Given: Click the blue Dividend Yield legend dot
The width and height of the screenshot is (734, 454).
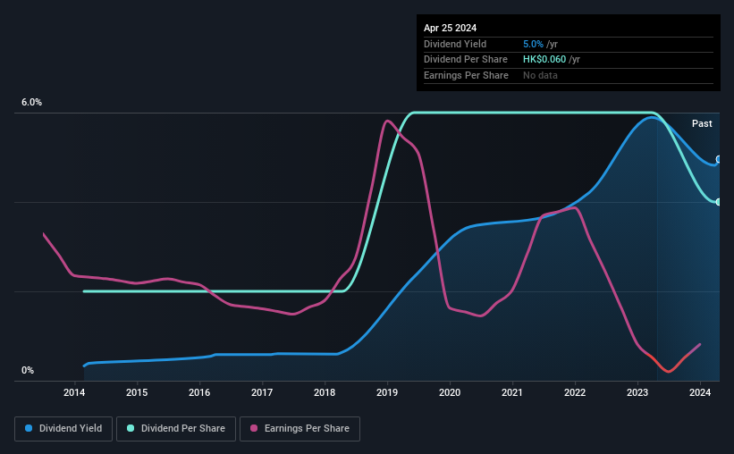Looking at the screenshot, I should [x=29, y=428].
